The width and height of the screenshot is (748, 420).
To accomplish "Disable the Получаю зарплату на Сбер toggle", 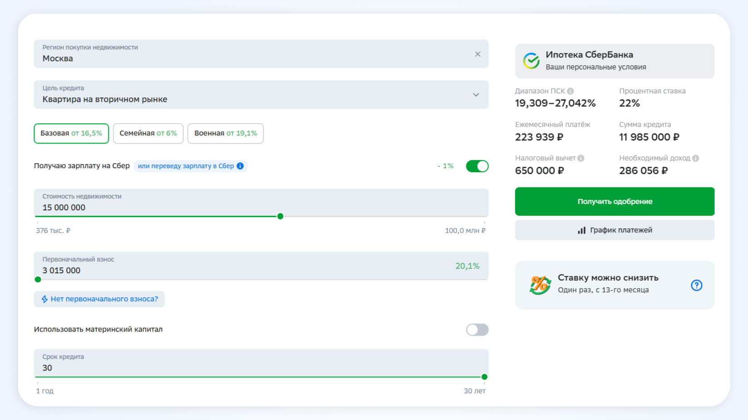I will 477,166.
